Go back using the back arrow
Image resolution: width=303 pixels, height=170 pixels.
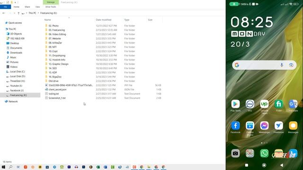(x=4, y=13)
